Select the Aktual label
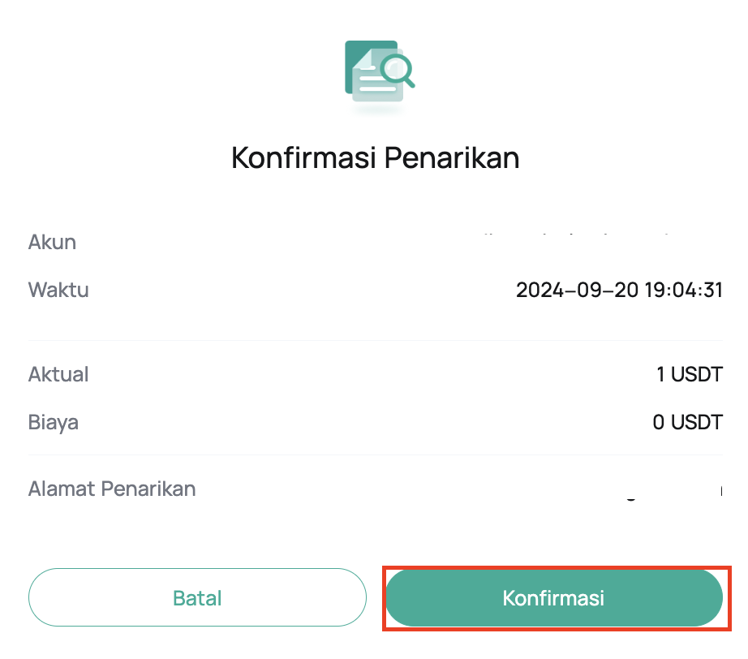 pyautogui.click(x=58, y=374)
